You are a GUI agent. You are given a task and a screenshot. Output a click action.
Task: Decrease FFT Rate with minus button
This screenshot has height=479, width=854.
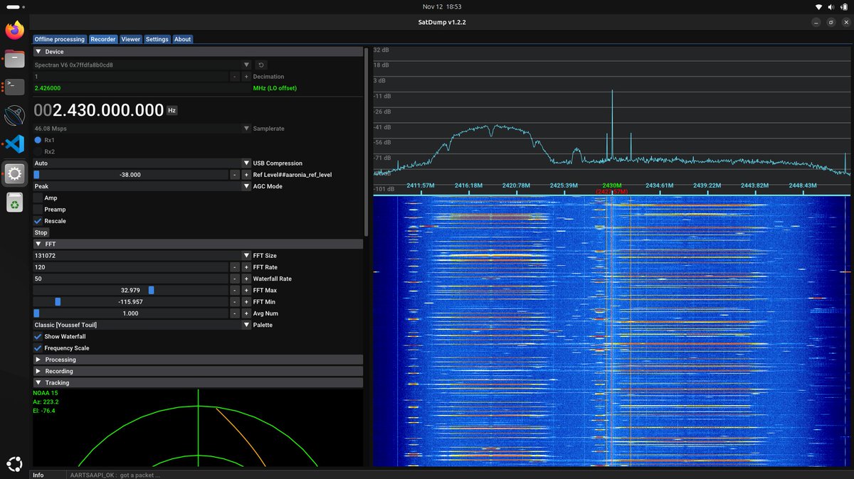click(x=235, y=267)
